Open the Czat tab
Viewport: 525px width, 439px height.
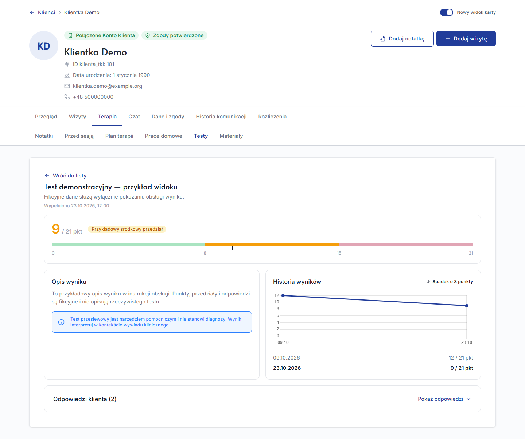[134, 117]
